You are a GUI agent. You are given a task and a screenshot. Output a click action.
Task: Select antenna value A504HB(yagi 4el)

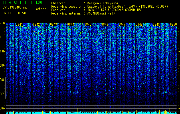pyautogui.click(x=101, y=13)
